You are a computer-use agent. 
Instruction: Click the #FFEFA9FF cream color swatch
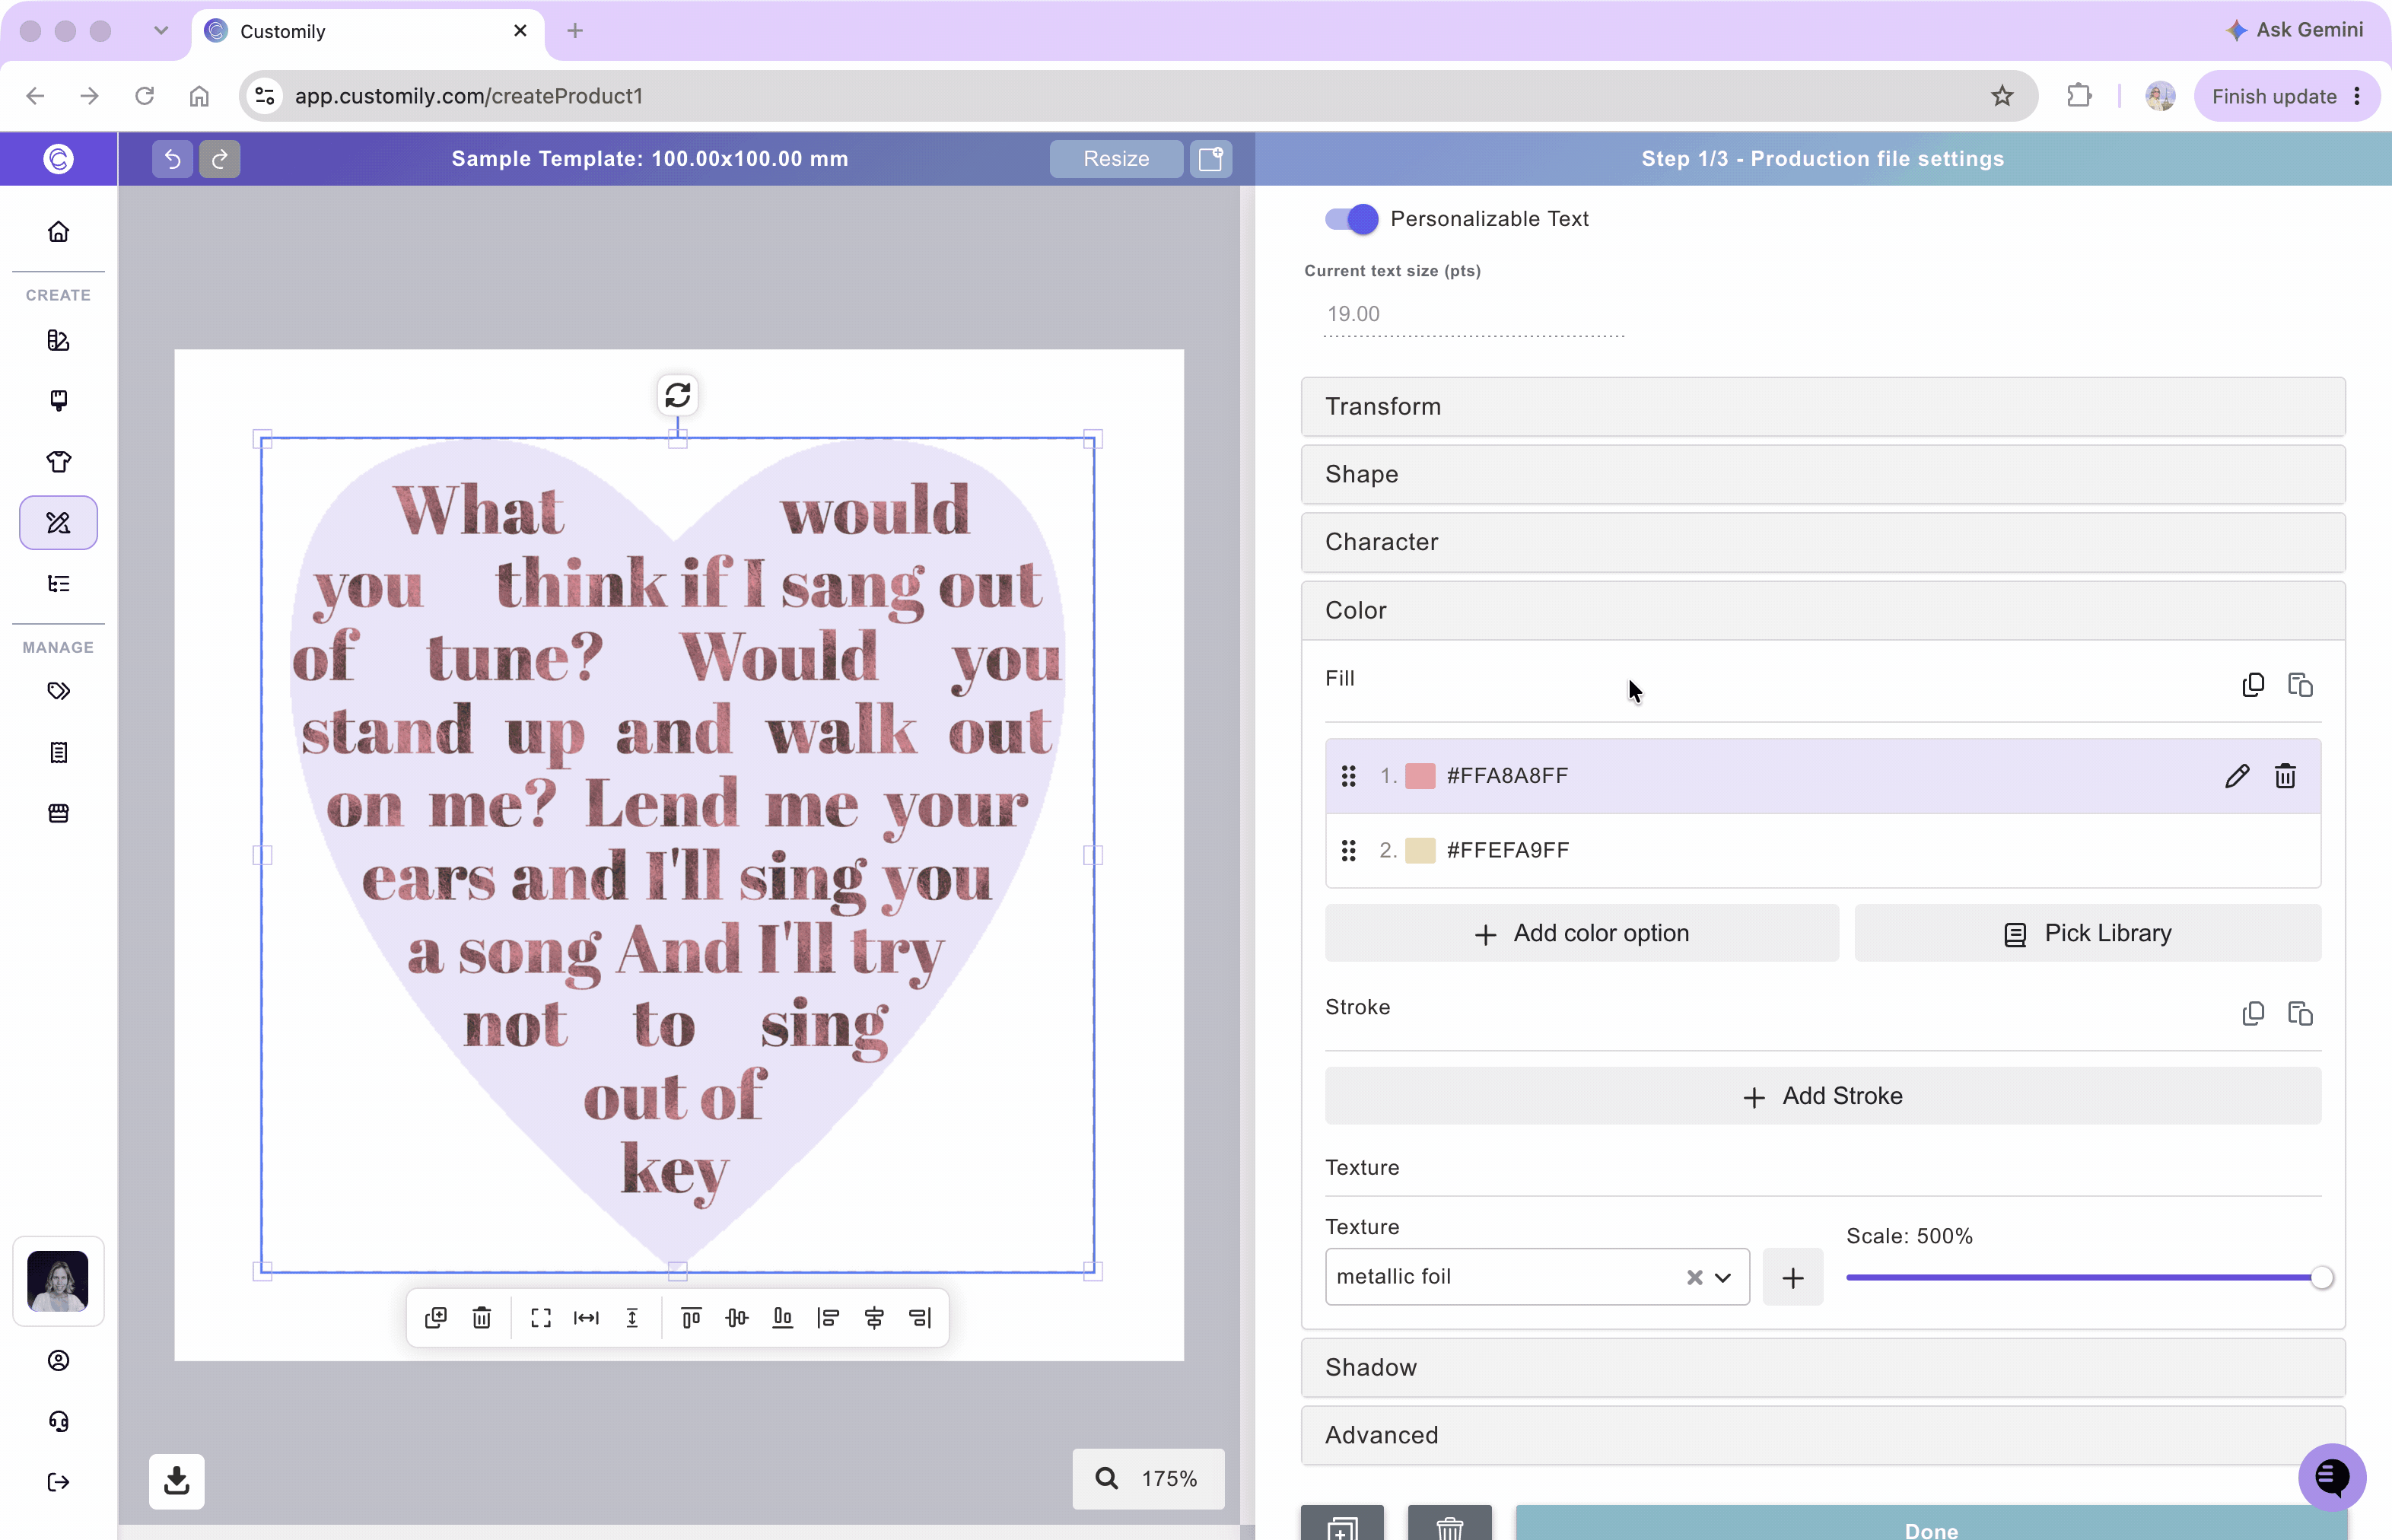pos(1420,850)
